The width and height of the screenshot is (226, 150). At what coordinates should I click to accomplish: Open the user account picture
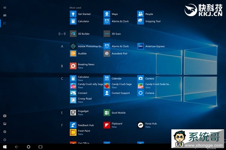[5, 116]
